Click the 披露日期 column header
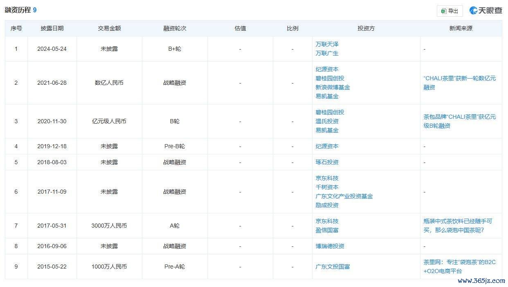This screenshot has width=508, height=287. [52, 28]
